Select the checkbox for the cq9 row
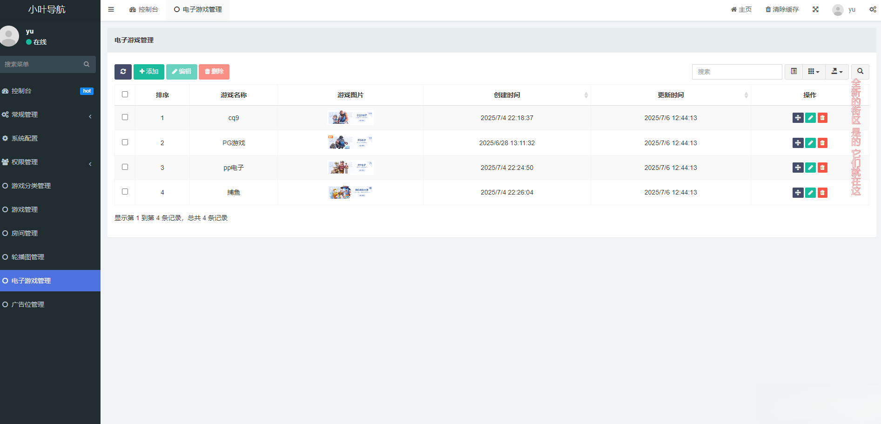 (125, 117)
